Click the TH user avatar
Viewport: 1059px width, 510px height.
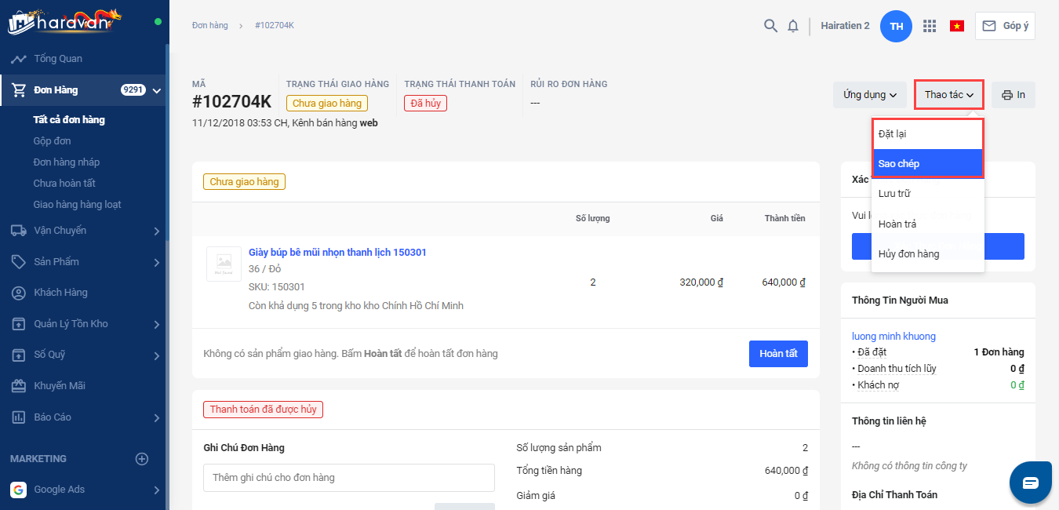tap(896, 26)
